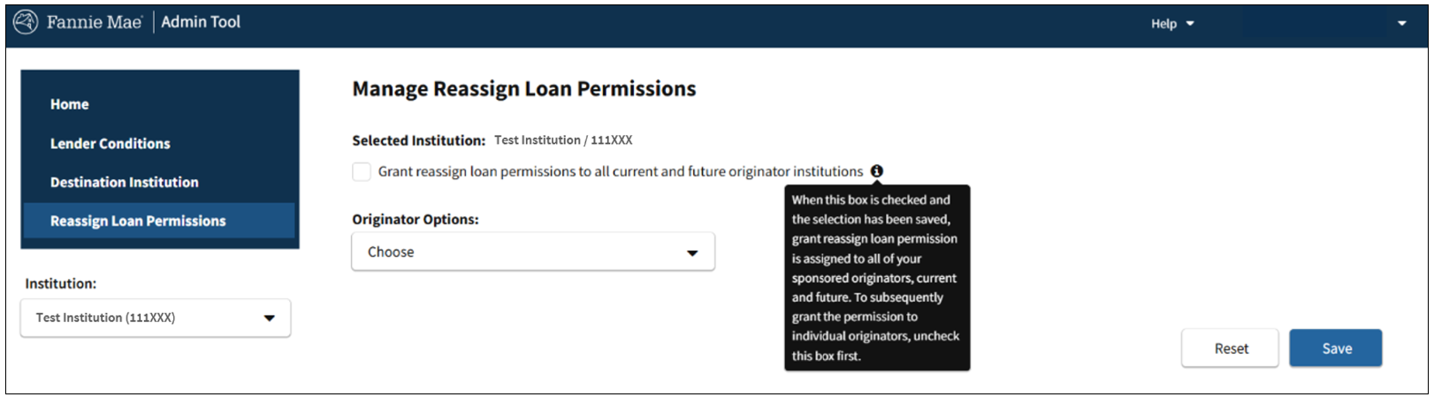Select the Reassign Loan Permissions sidebar item
This screenshot has height=397, width=1434.
click(138, 221)
